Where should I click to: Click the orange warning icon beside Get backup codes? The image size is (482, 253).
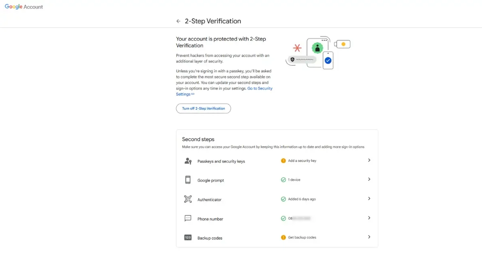click(x=284, y=237)
